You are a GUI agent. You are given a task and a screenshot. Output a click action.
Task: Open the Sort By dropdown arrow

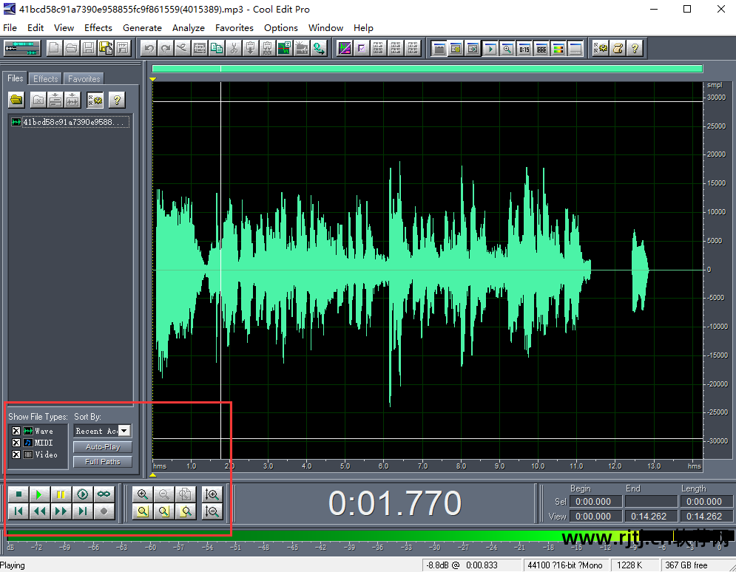(124, 431)
